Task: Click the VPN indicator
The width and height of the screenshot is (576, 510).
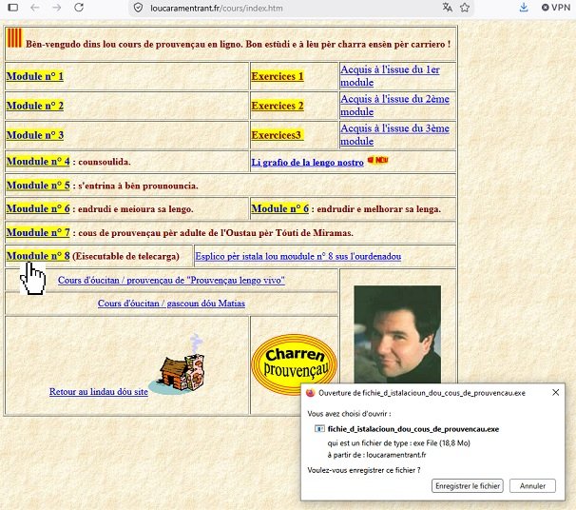Action: click(x=556, y=8)
